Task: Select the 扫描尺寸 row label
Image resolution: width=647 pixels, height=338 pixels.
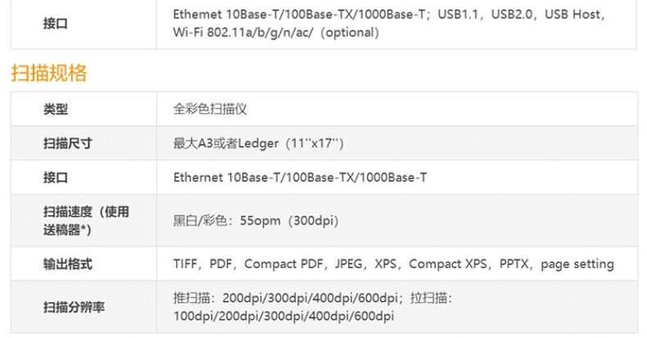Action: [68, 143]
